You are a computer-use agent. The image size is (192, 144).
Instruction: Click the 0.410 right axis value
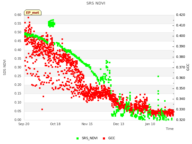(x=181, y=25)
